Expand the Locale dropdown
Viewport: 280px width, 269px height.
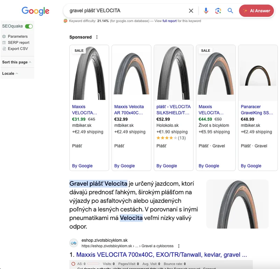(x=10, y=74)
